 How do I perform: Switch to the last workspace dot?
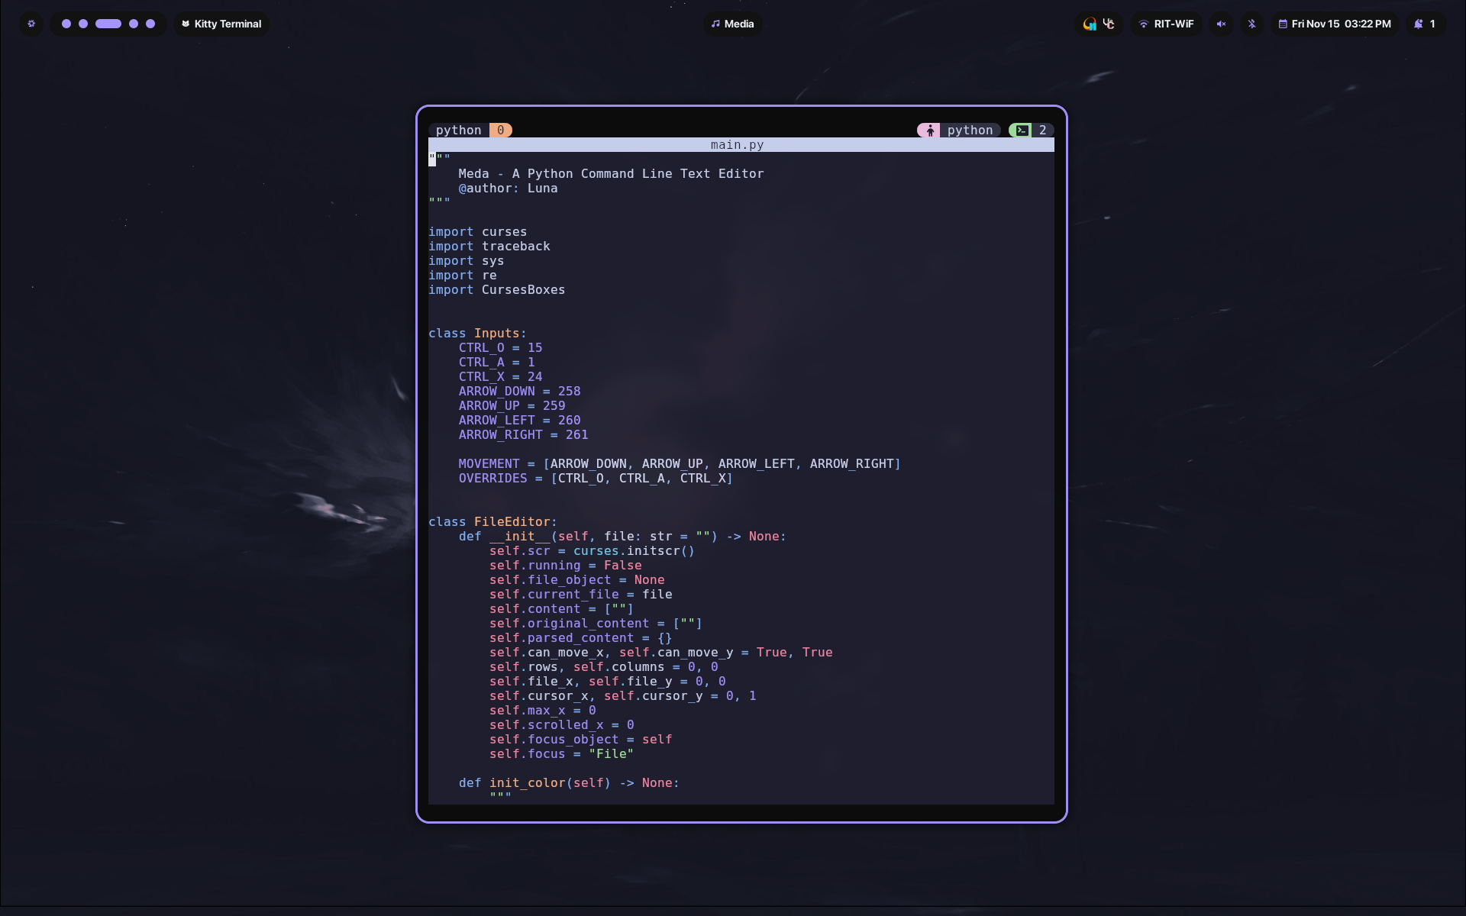click(150, 24)
